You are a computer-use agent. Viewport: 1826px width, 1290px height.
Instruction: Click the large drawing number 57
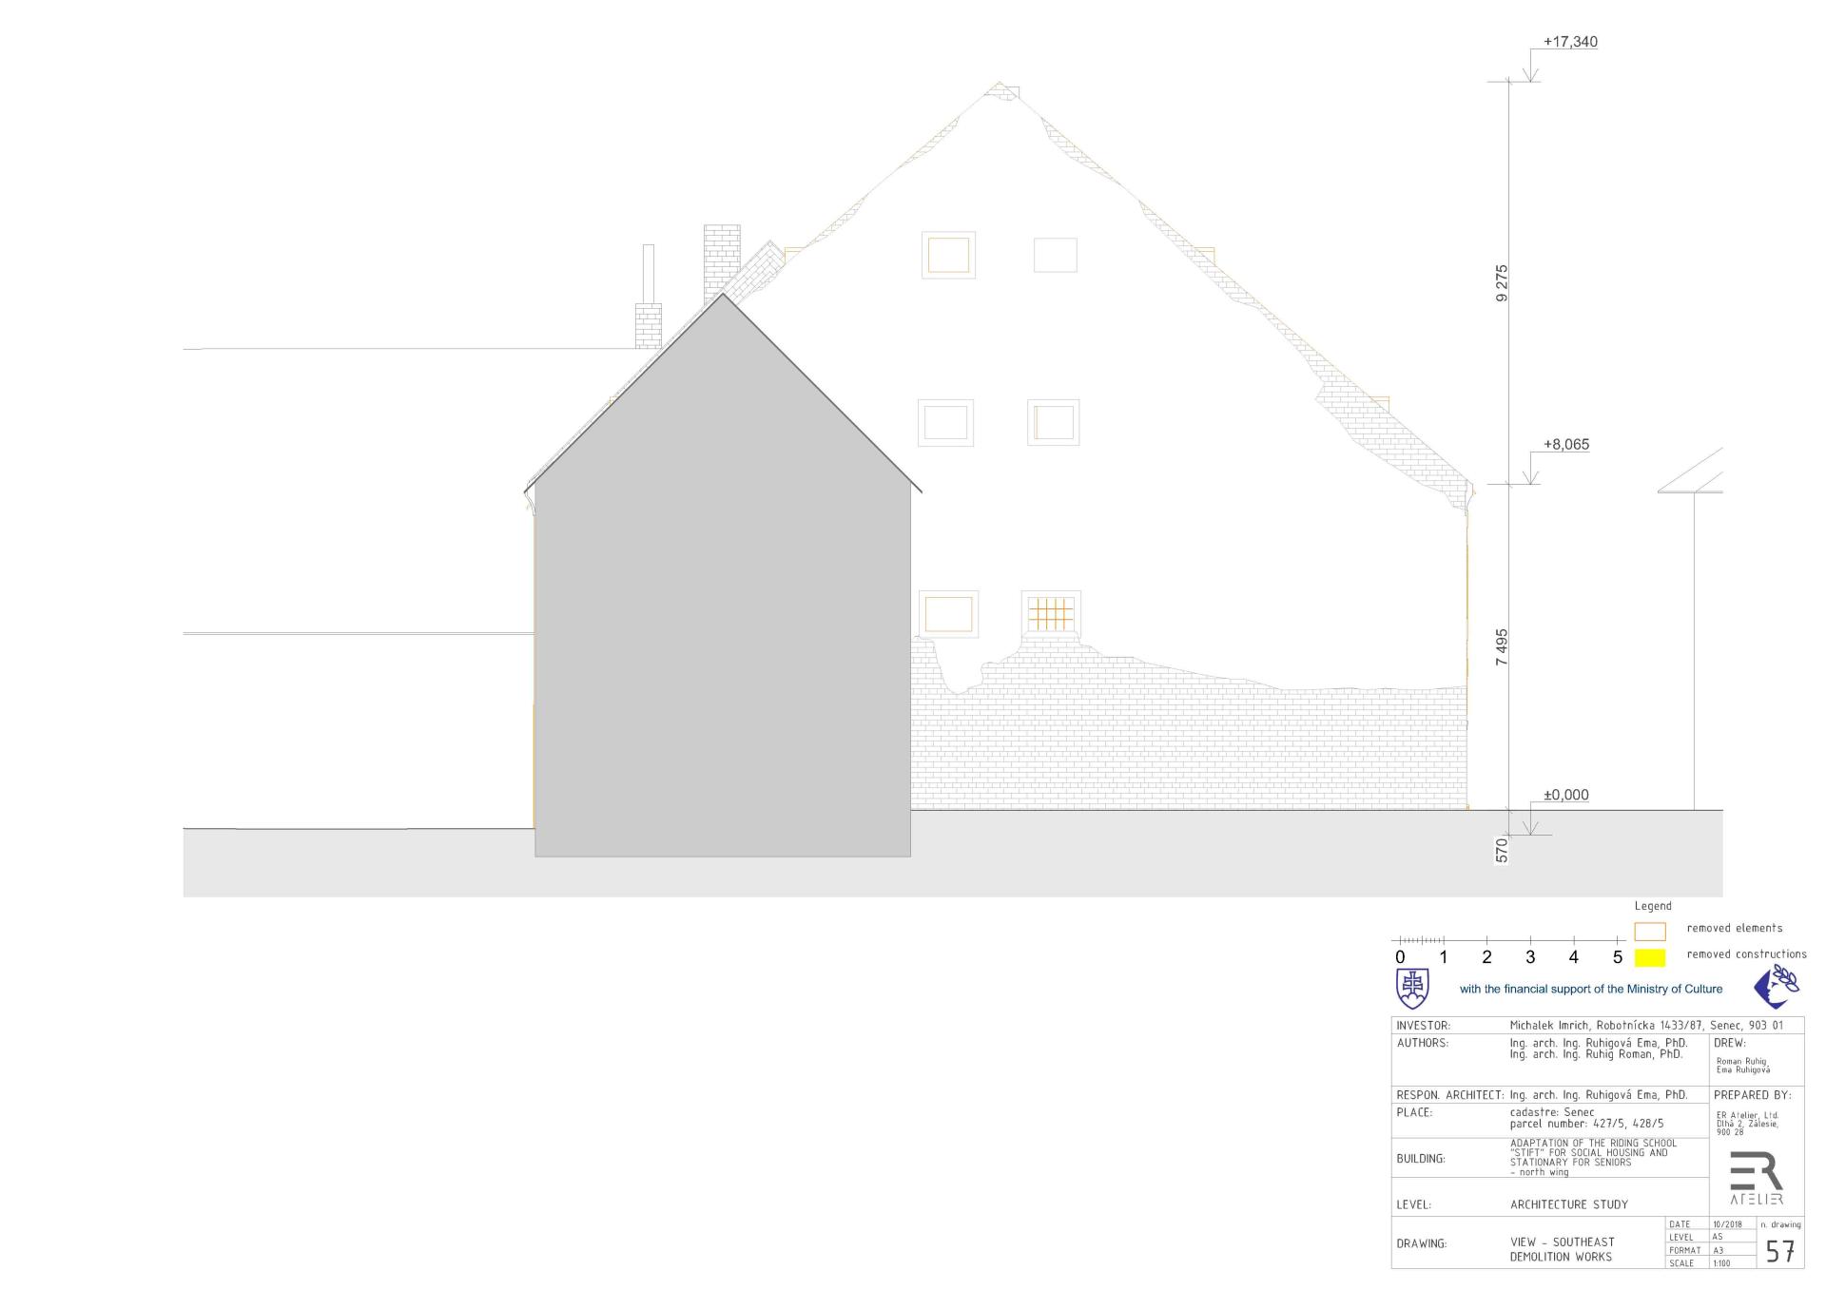[x=1780, y=1252]
